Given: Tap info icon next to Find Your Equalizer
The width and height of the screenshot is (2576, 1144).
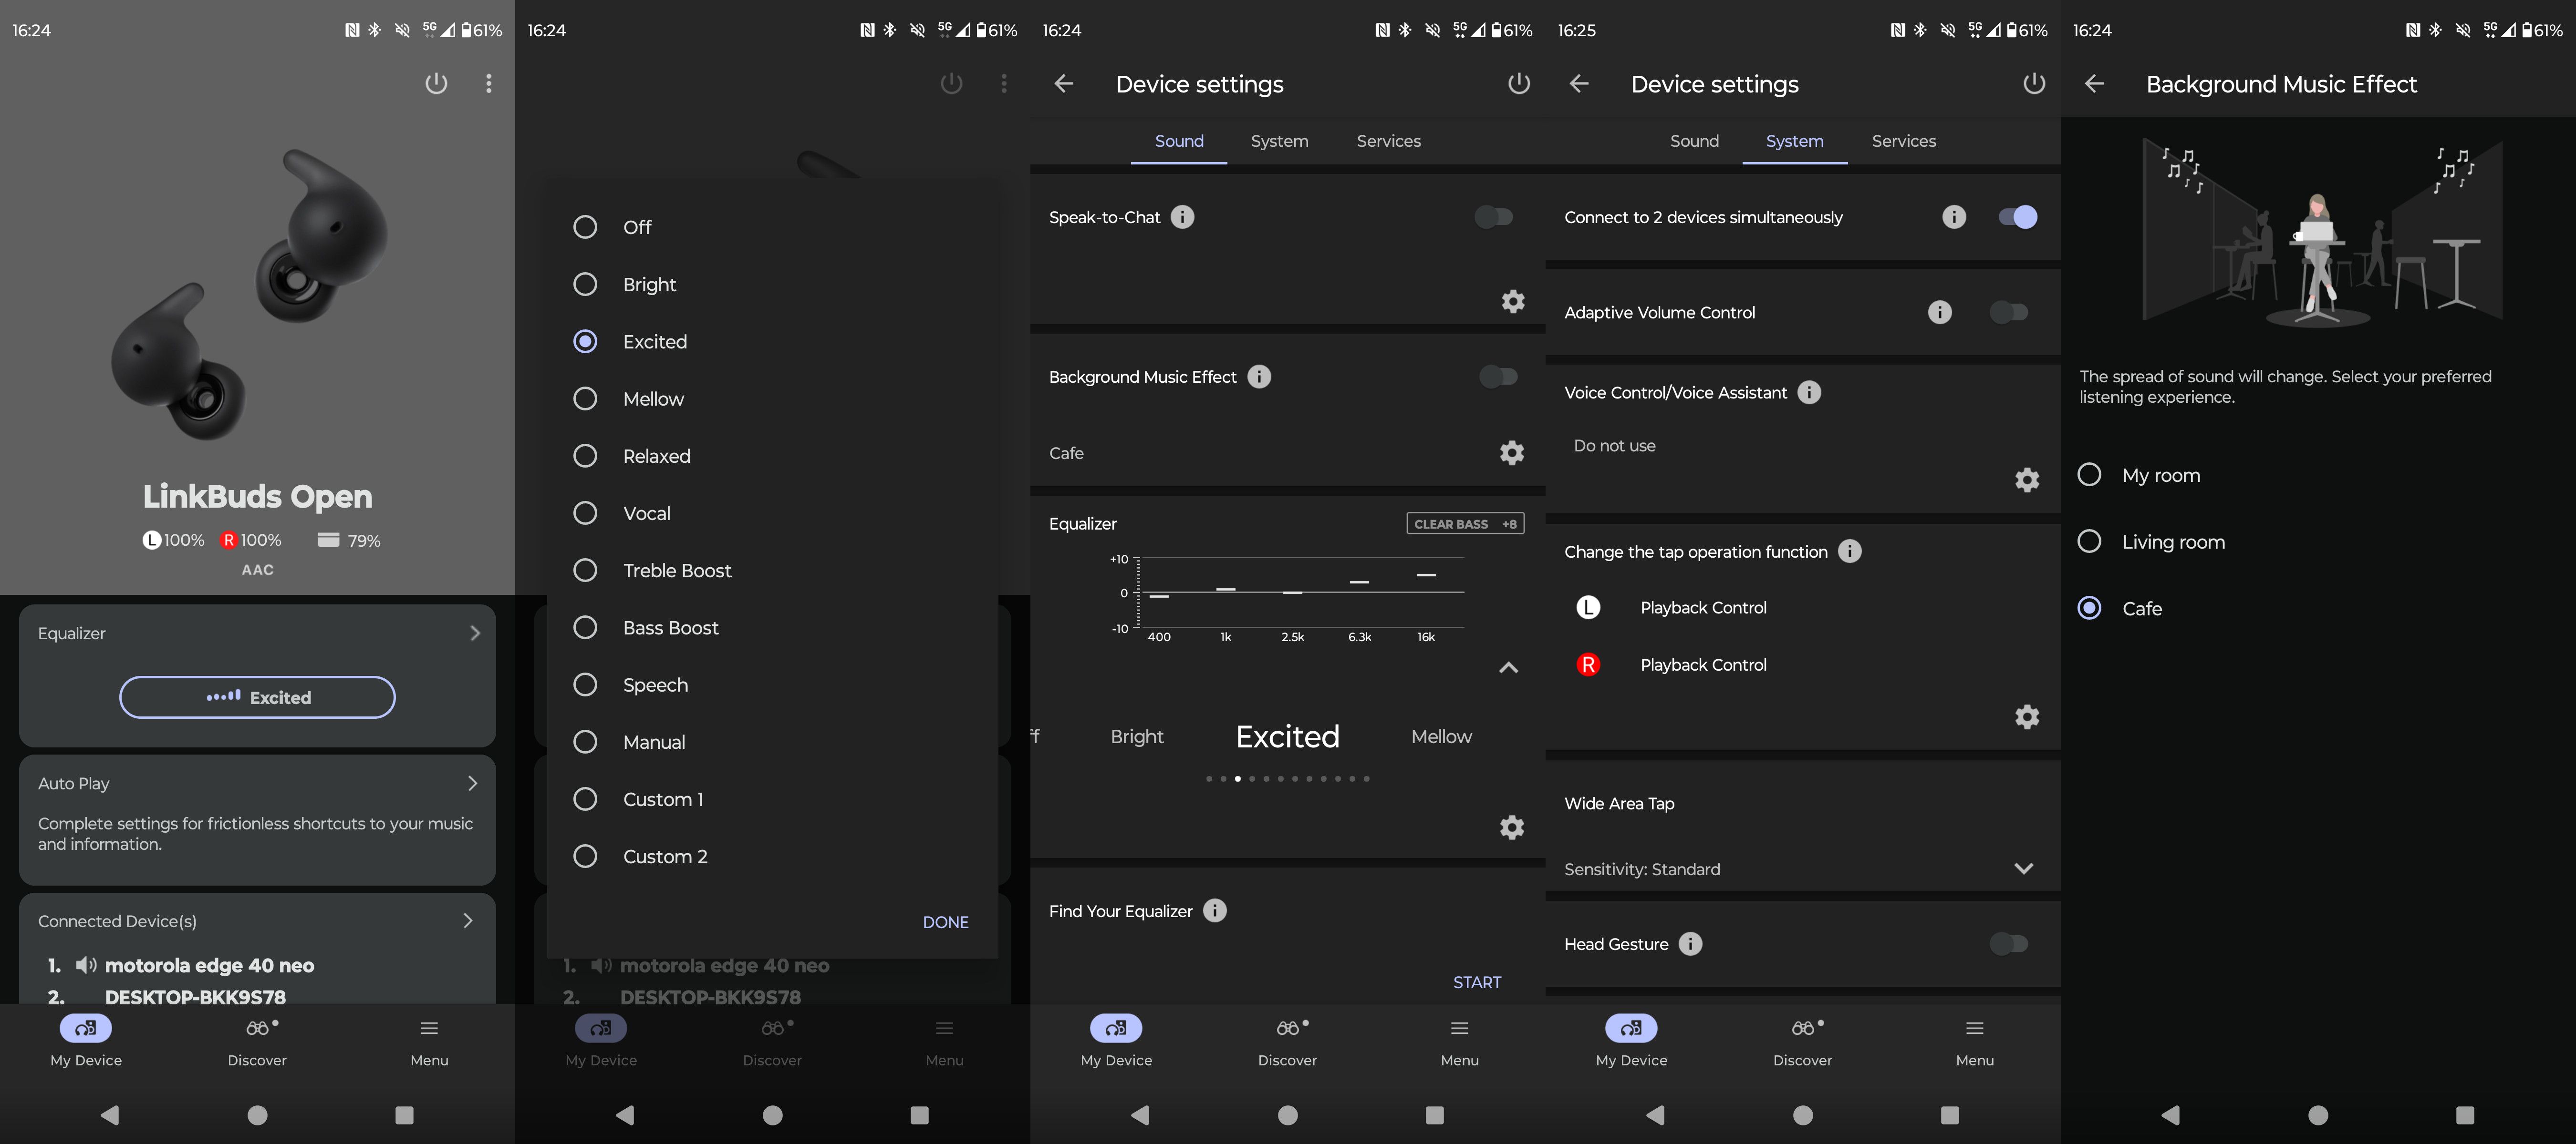Looking at the screenshot, I should (x=1214, y=910).
